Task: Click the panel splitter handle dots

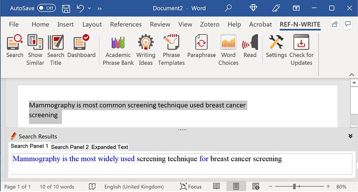Action: 182,129
